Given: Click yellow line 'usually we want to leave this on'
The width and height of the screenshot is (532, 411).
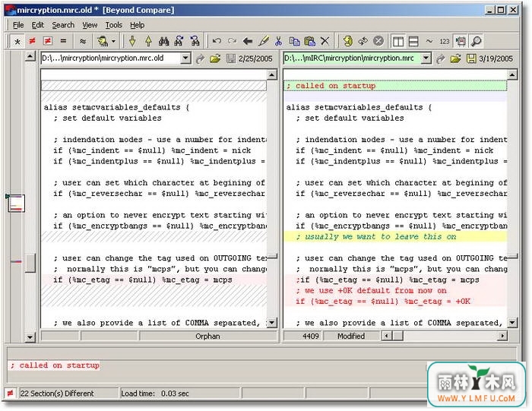Looking at the screenshot, I should point(395,237).
